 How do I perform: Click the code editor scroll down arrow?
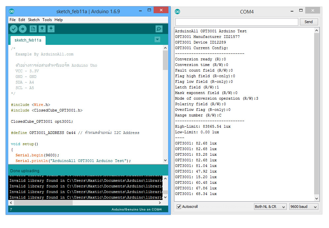(x=165, y=160)
